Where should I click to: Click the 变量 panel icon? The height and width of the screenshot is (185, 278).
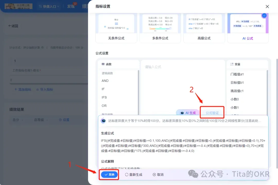tap(232, 64)
